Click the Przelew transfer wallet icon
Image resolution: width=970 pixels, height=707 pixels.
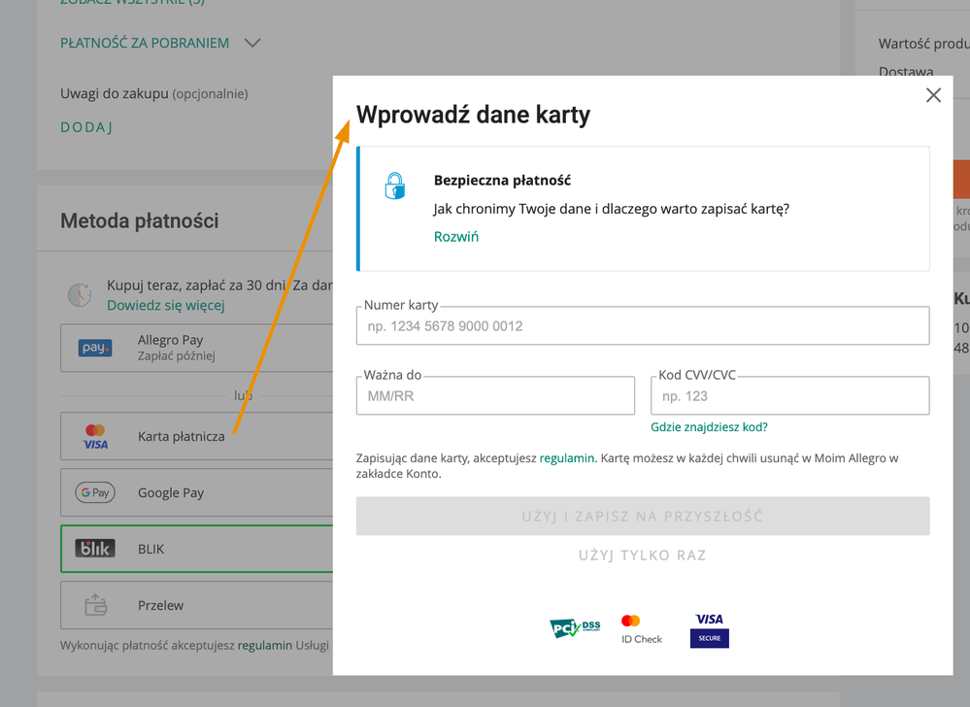tap(95, 605)
